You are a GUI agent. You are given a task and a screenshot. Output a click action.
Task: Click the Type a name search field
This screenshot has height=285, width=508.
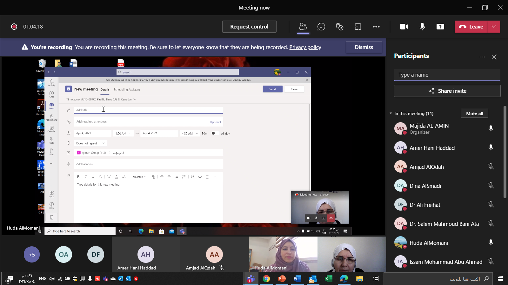click(x=447, y=75)
